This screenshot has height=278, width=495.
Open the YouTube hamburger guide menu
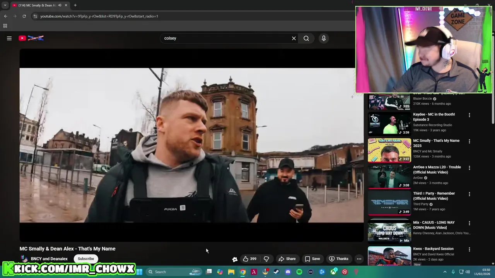9,38
